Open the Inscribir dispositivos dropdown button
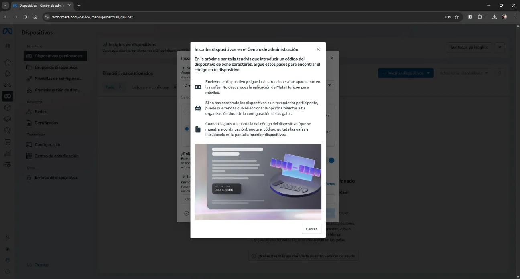The height and width of the screenshot is (279, 520). [406, 73]
